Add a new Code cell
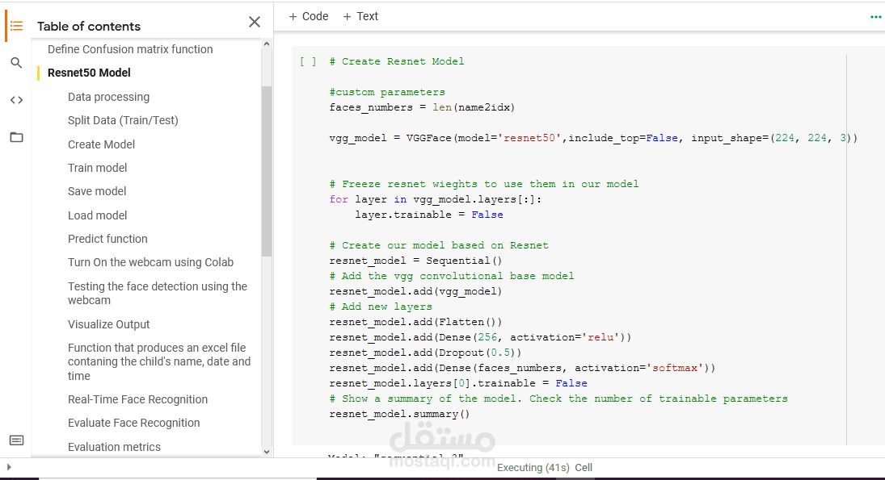 (x=309, y=16)
